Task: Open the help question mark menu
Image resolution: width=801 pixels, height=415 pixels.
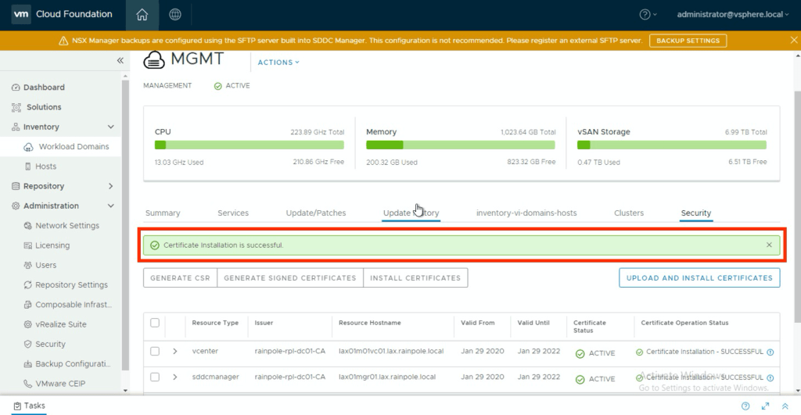Action: tap(648, 15)
